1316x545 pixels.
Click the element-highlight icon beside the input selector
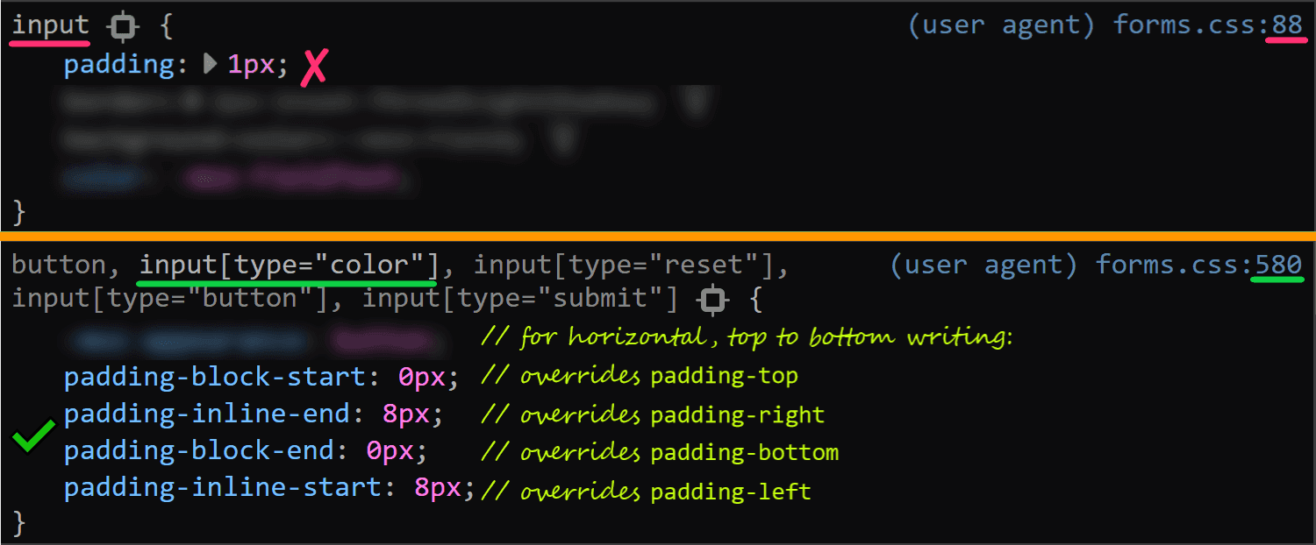[124, 27]
